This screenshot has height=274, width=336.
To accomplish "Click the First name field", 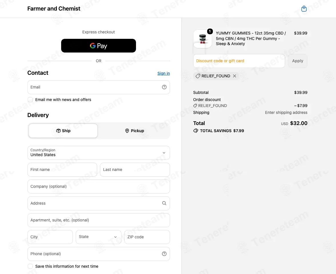I will click(62, 170).
